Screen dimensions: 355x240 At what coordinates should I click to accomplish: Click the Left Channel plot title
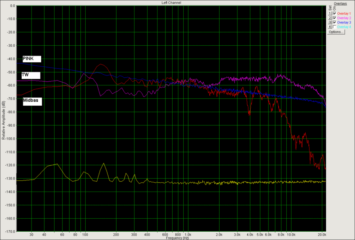[171, 3]
